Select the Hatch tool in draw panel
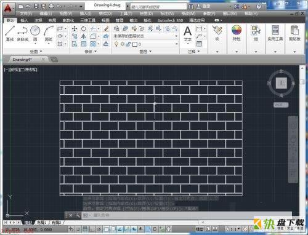Viewport: 308px width, 235px height. coord(60,44)
